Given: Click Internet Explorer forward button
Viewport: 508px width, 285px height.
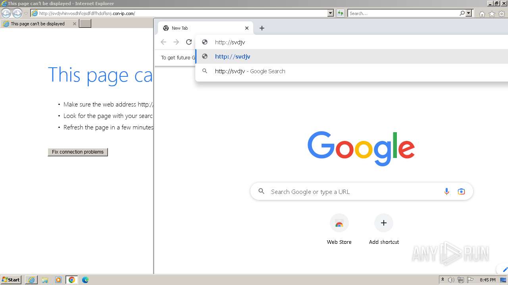Looking at the screenshot, I should pyautogui.click(x=17, y=13).
